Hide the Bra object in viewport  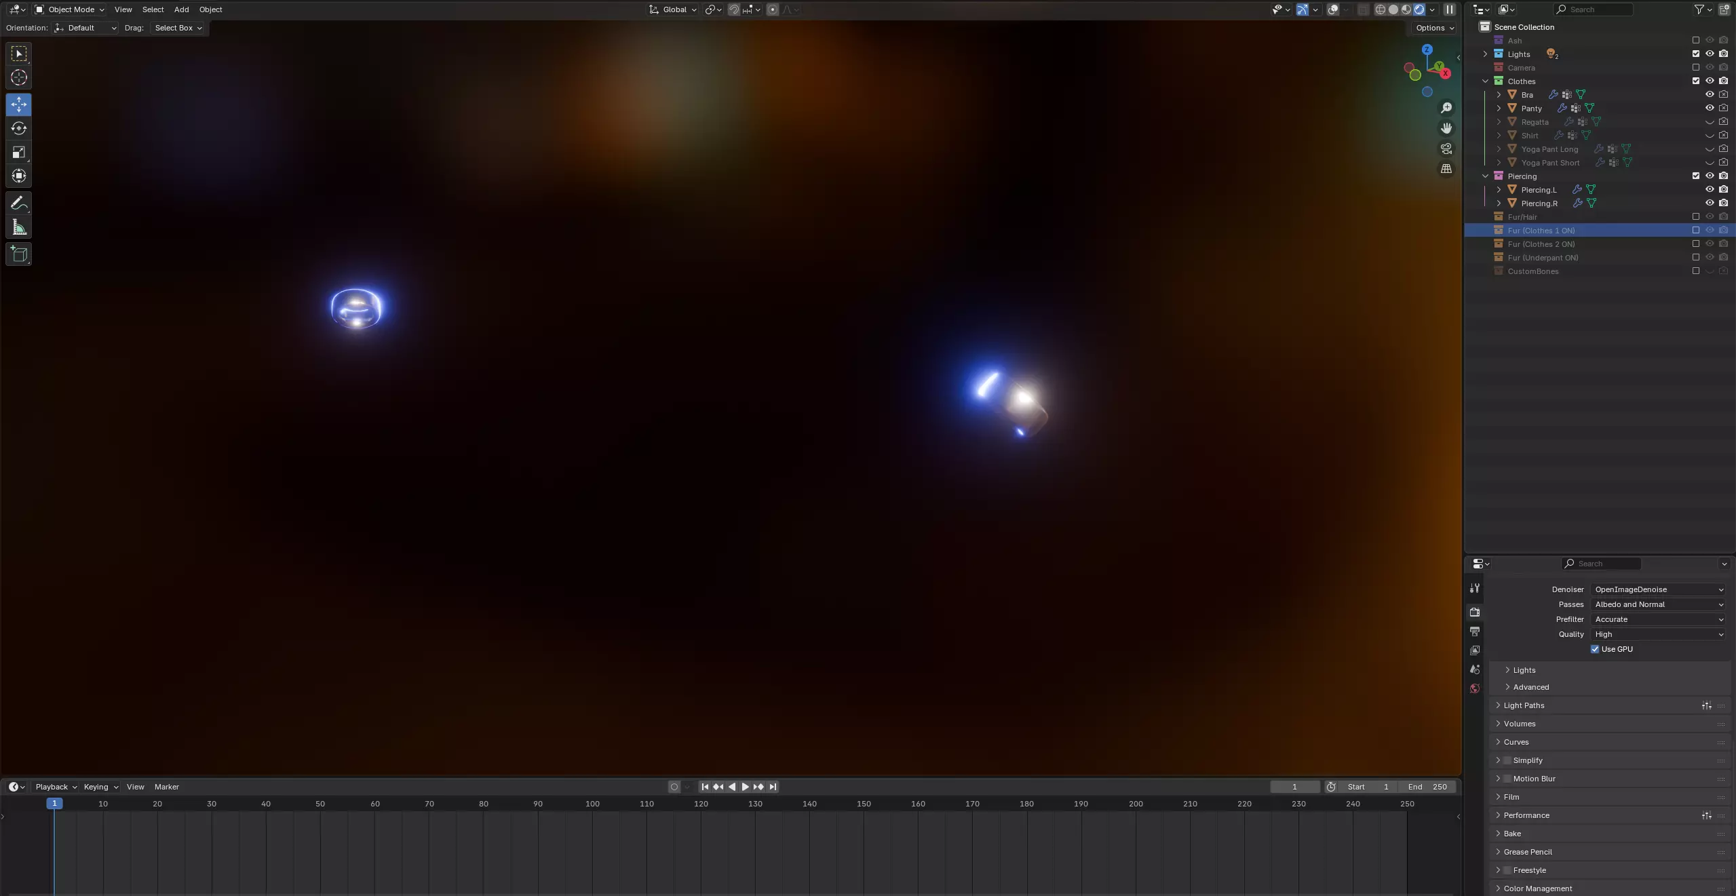point(1710,94)
